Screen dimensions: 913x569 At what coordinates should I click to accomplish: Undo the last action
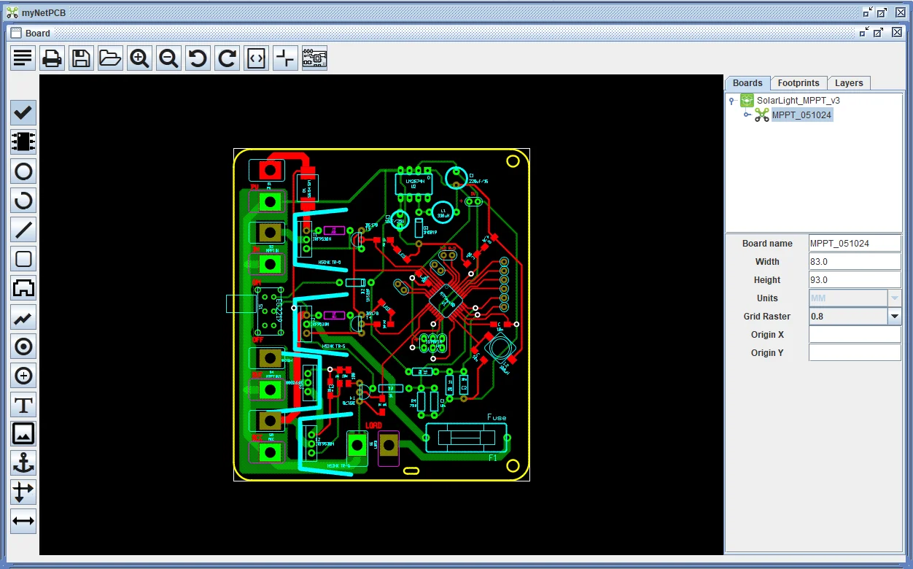coord(198,58)
